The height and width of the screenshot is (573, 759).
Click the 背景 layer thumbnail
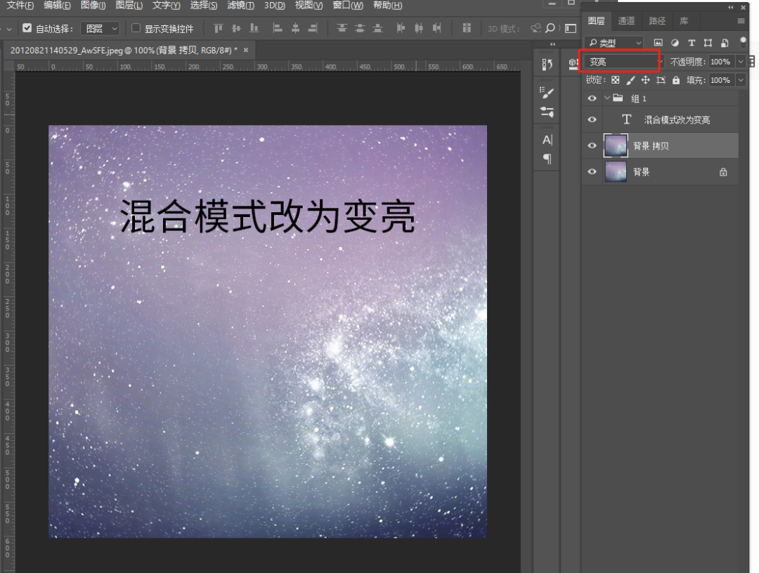point(616,172)
